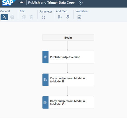Open the multi action navigation icon

pyautogui.click(x=22, y=3)
